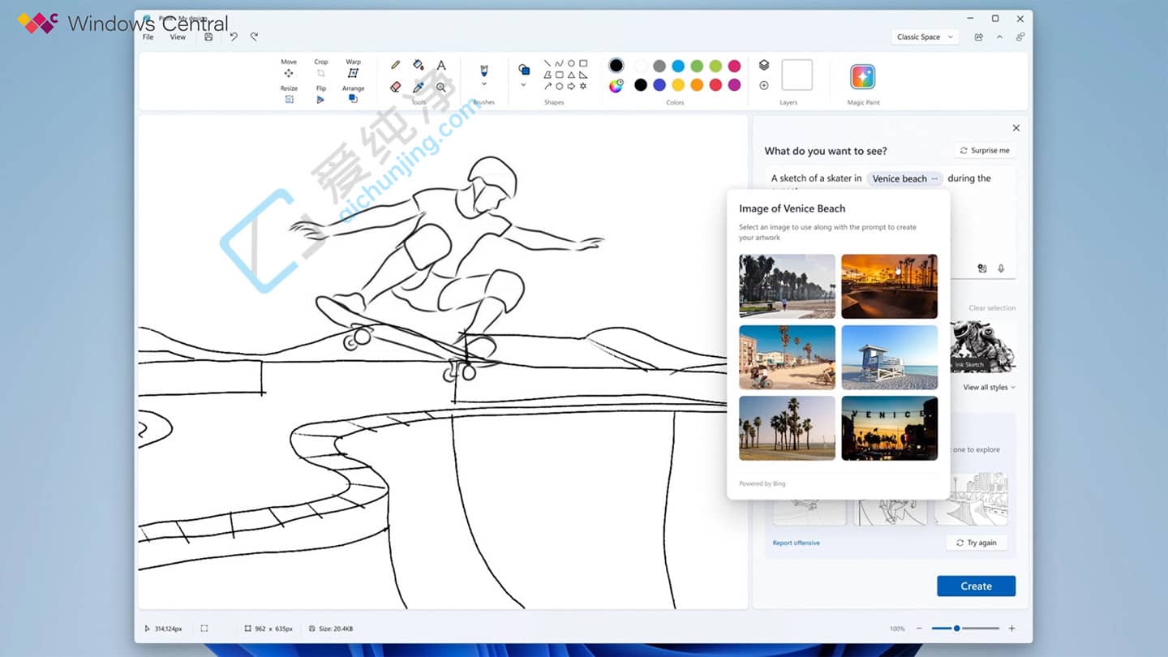Select the Eraser tool
The image size is (1168, 657).
[396, 87]
